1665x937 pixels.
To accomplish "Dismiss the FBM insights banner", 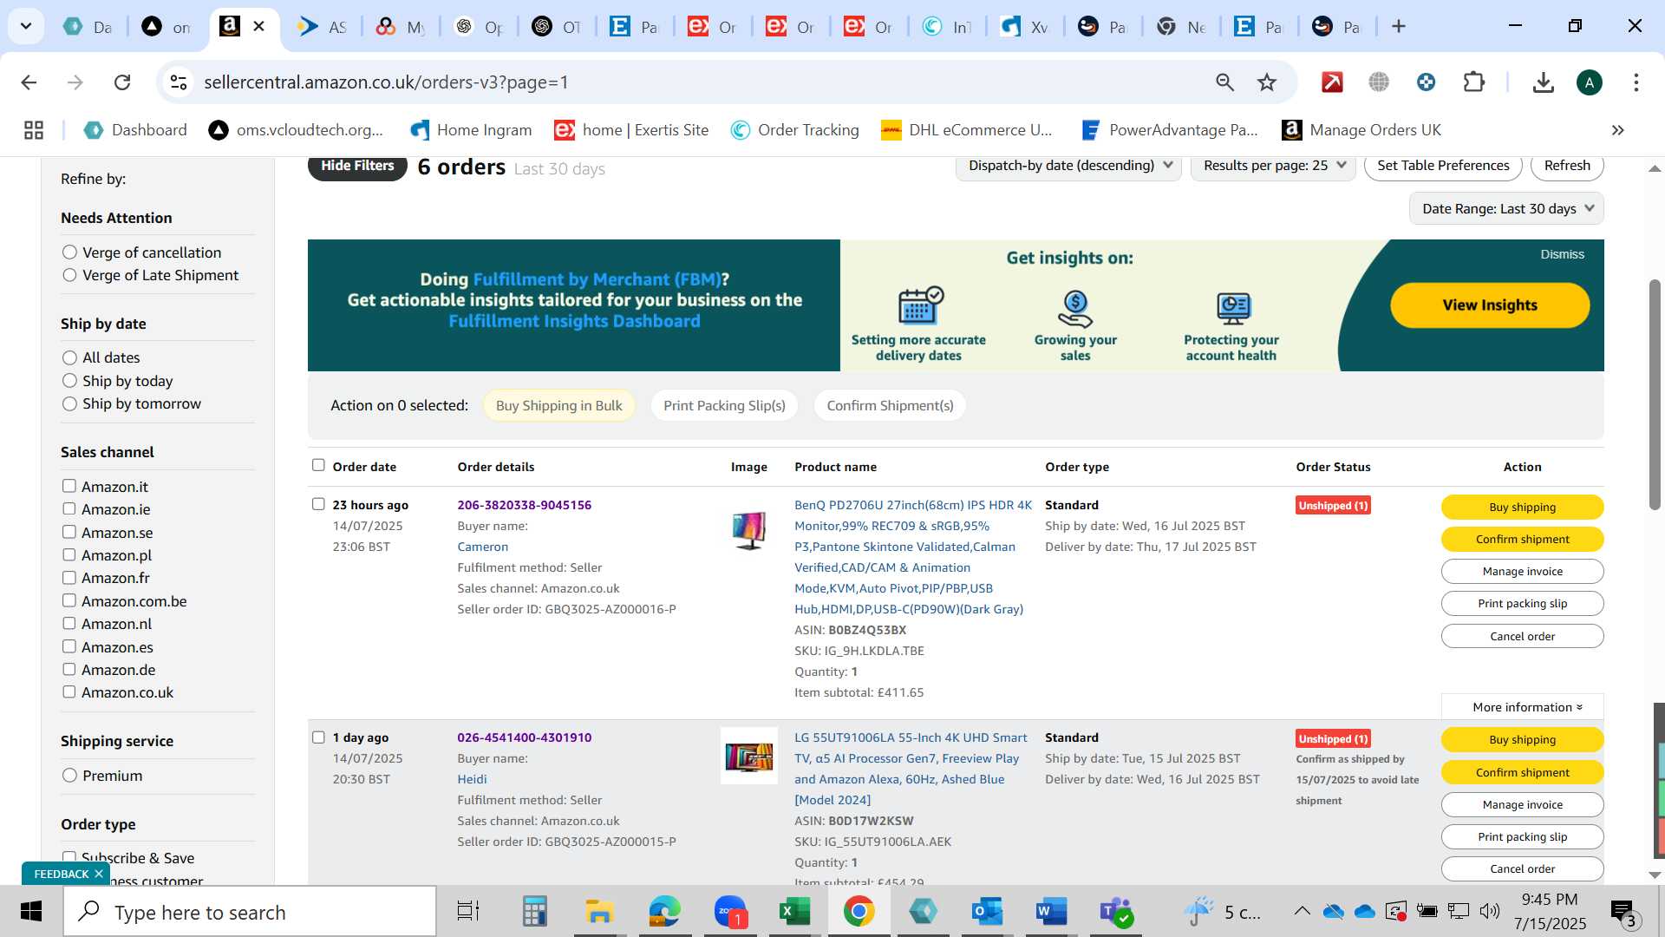I will coord(1562,254).
